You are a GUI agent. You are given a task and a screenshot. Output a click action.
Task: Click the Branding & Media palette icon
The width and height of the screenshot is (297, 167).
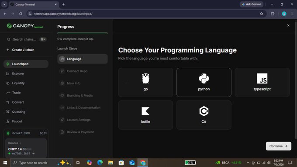[62, 95]
